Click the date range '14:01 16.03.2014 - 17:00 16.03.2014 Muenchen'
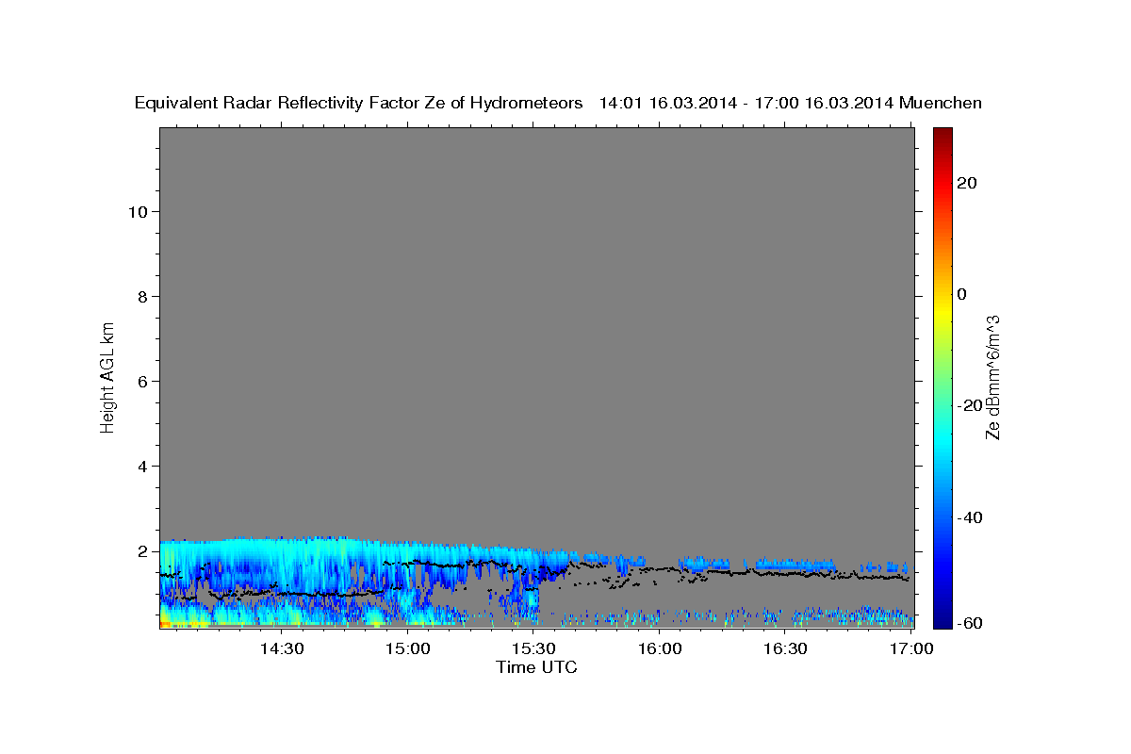Viewport: 1131px width, 754px height. (x=791, y=103)
